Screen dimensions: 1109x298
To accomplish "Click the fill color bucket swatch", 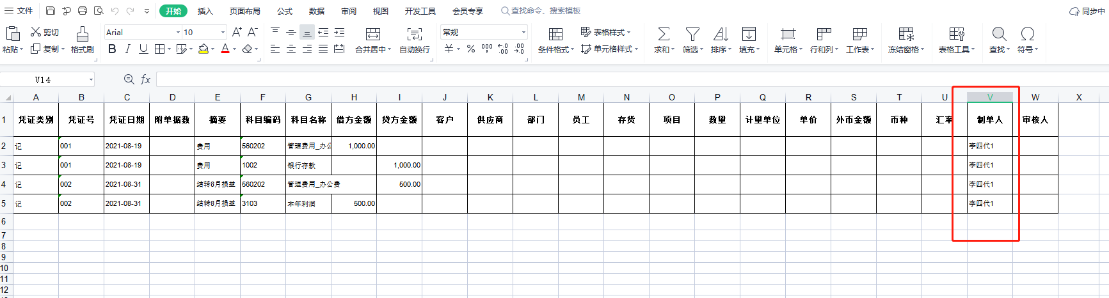I will 203,49.
